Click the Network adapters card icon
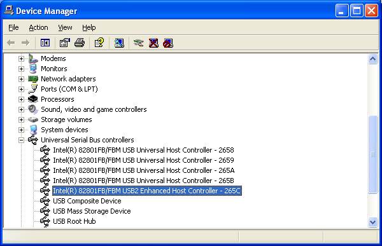382x246 pixels. tap(33, 79)
